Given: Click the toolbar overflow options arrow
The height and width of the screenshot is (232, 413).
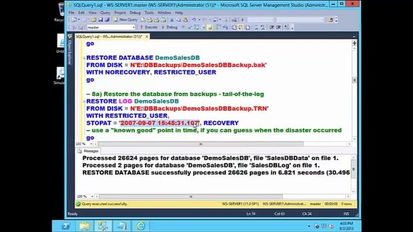Looking at the screenshot, I should pos(336,20).
